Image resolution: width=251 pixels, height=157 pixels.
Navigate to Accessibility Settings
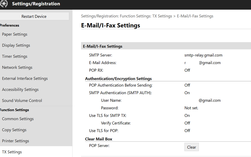[x=20, y=90]
